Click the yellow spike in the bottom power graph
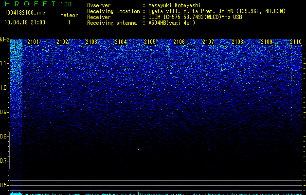 (138, 193)
